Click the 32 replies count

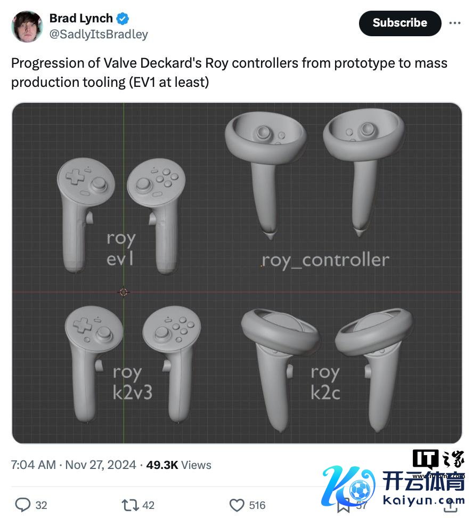coord(42,505)
